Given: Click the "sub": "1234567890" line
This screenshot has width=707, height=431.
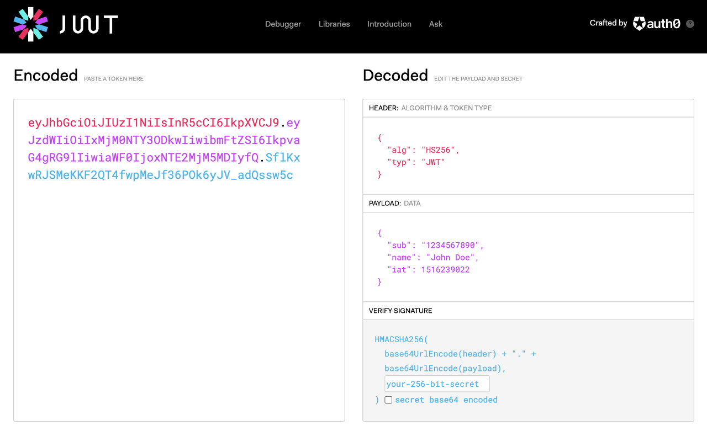Looking at the screenshot, I should 435,246.
